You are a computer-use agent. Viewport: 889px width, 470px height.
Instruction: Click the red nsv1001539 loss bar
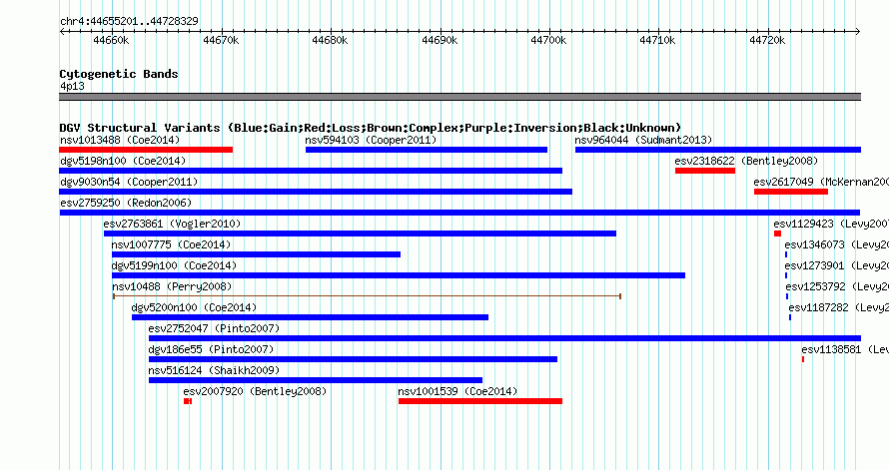coord(480,401)
